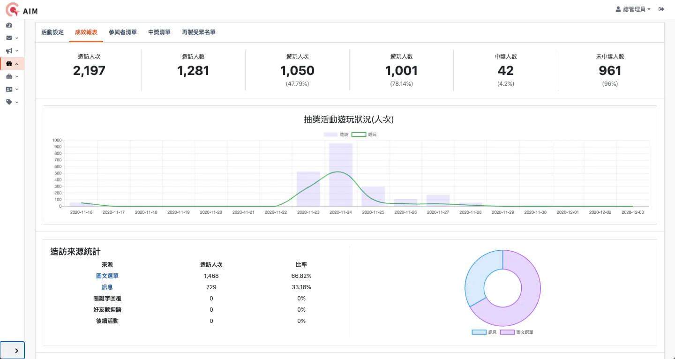Expand the chevron next to envelope icon

(17, 38)
